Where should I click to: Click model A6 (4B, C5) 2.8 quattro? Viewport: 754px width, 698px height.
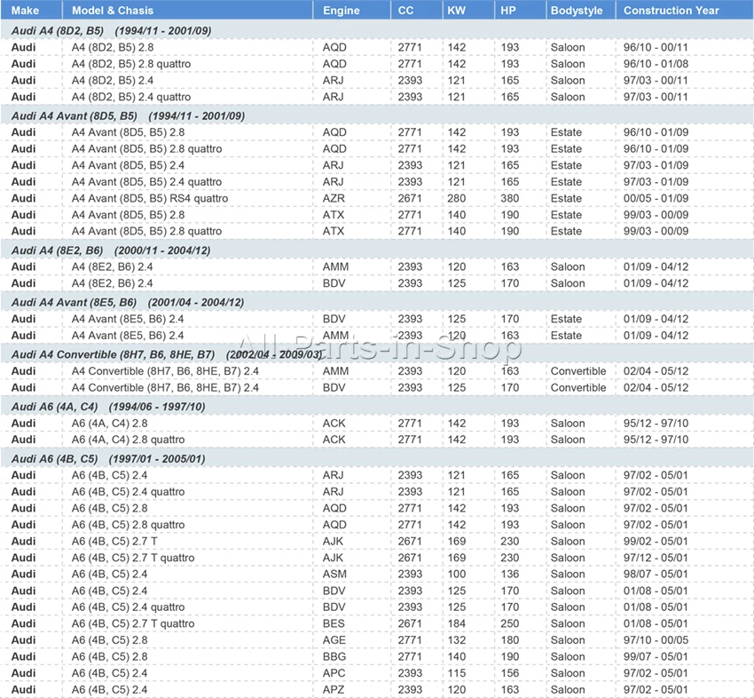click(x=128, y=525)
